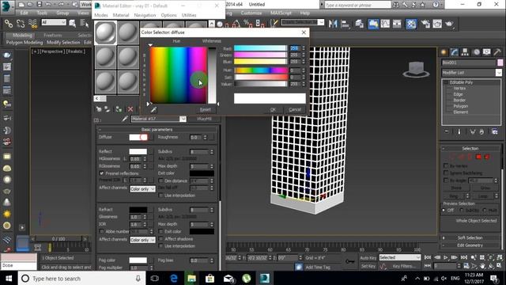
Task: Open the Motion panel icon
Action: pos(476,52)
